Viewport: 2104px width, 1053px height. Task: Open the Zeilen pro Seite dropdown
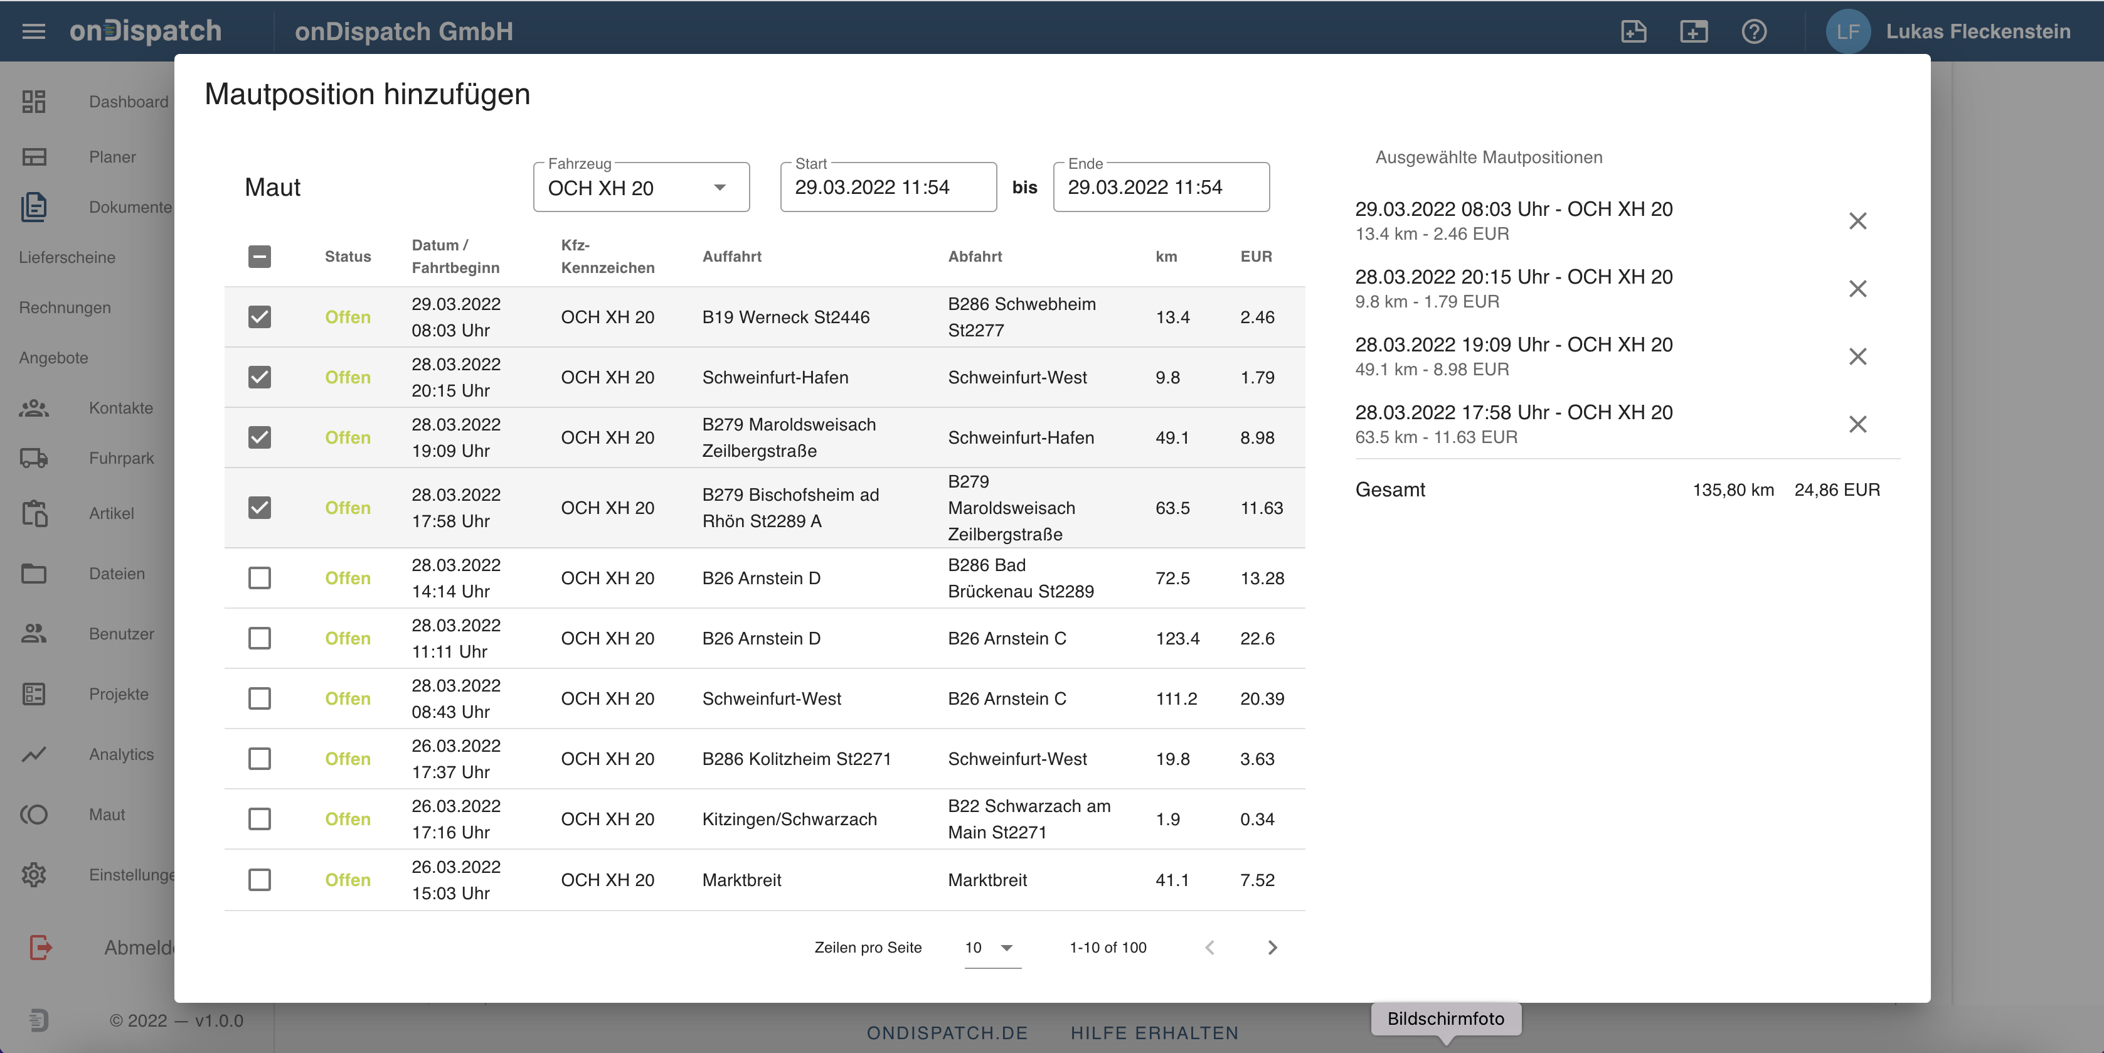coord(991,948)
